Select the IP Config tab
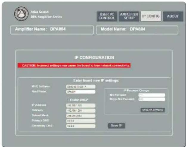186x147 pixels. (x=151, y=16)
